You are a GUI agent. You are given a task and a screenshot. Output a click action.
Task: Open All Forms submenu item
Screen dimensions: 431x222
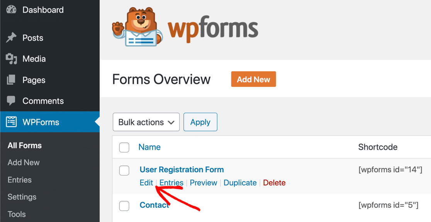[25, 145]
